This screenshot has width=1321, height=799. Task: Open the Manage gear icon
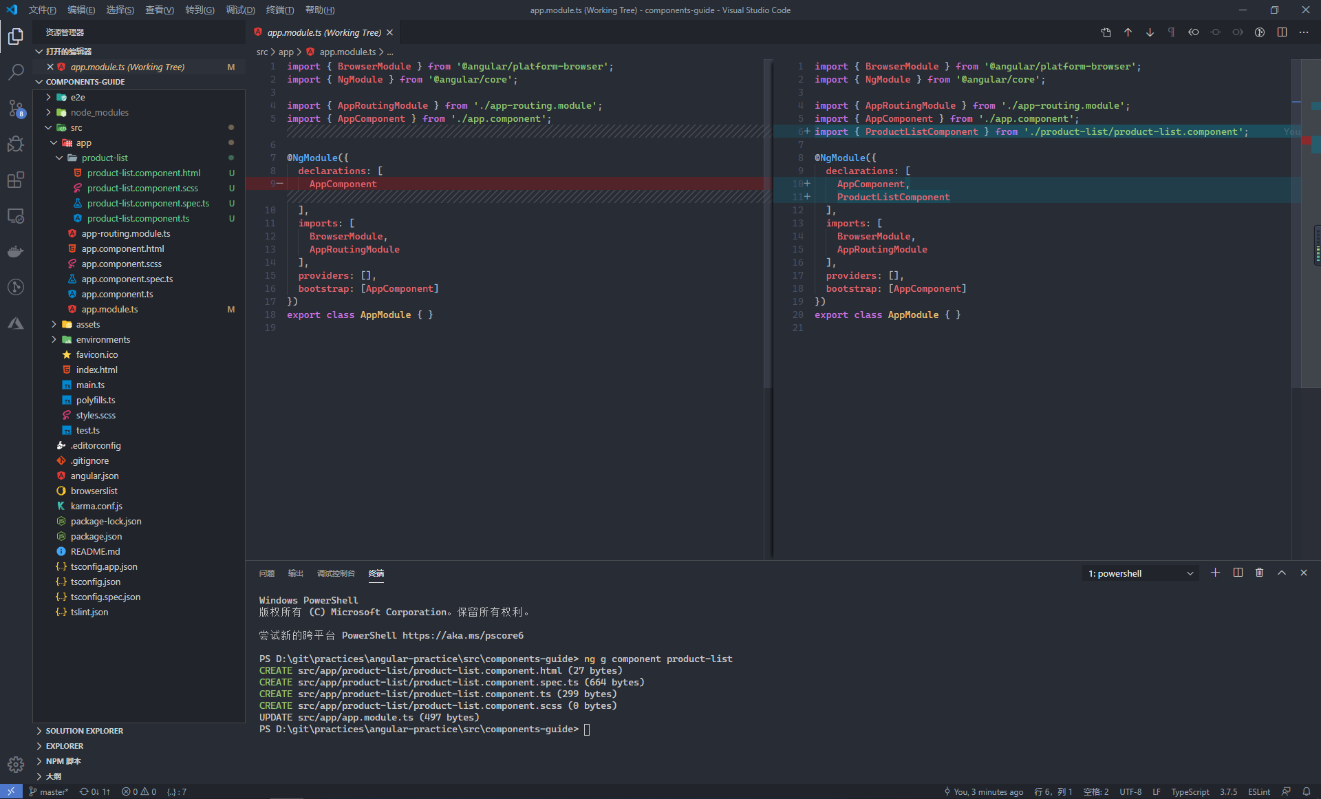[16, 764]
